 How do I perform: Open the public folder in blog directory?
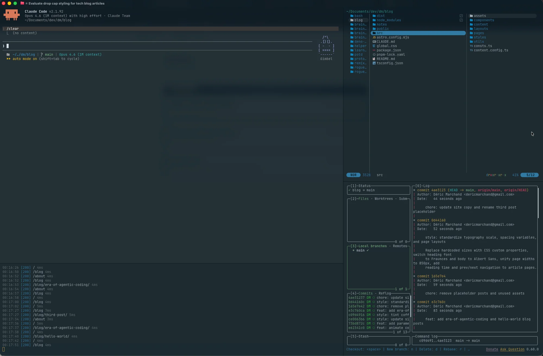(x=382, y=29)
